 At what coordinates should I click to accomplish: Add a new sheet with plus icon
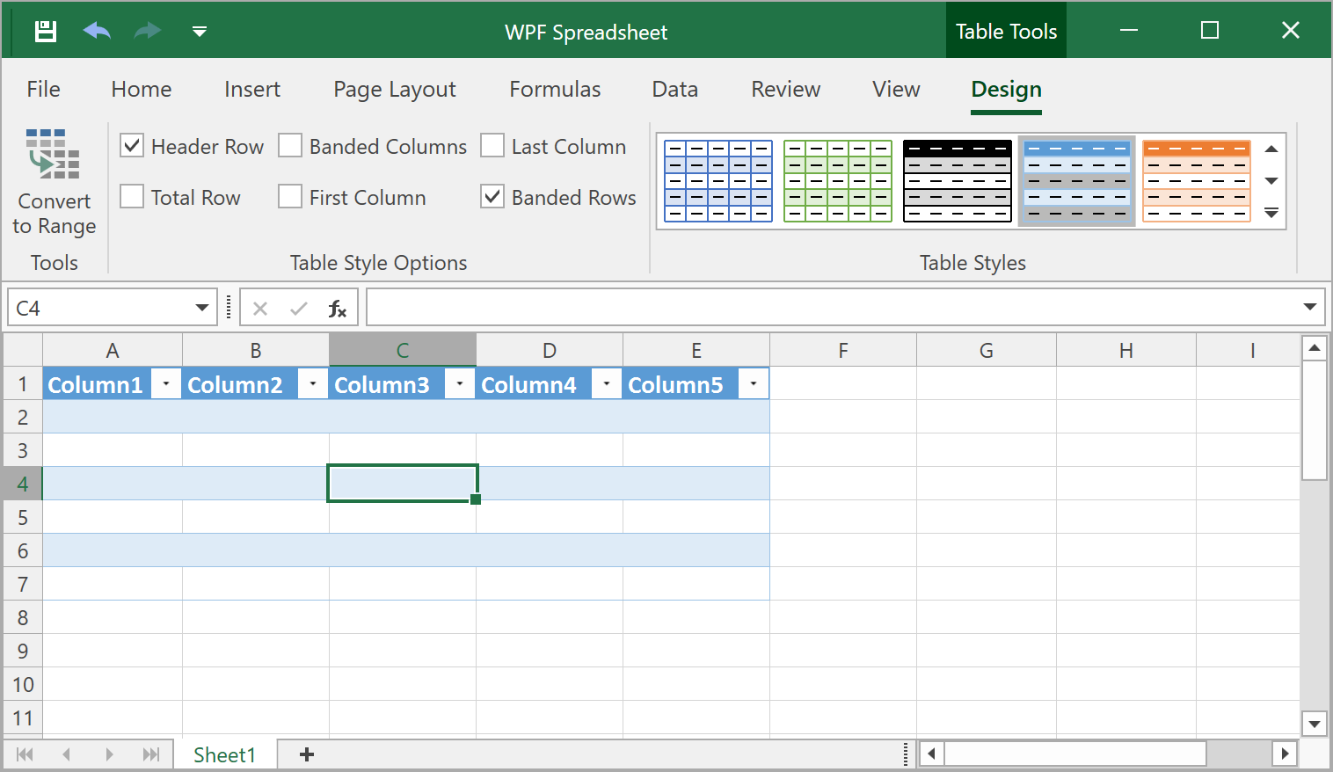(307, 754)
